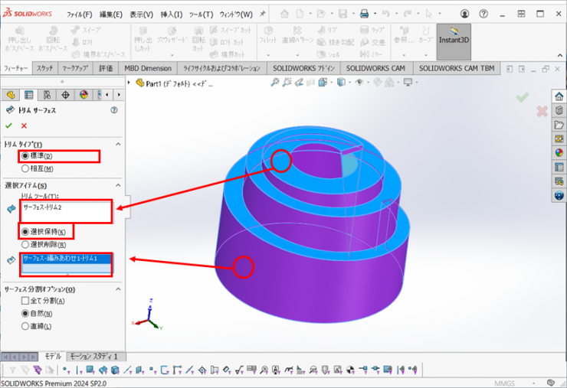Click the Trim Surface help question mark
The height and width of the screenshot is (388, 567).
[114, 110]
